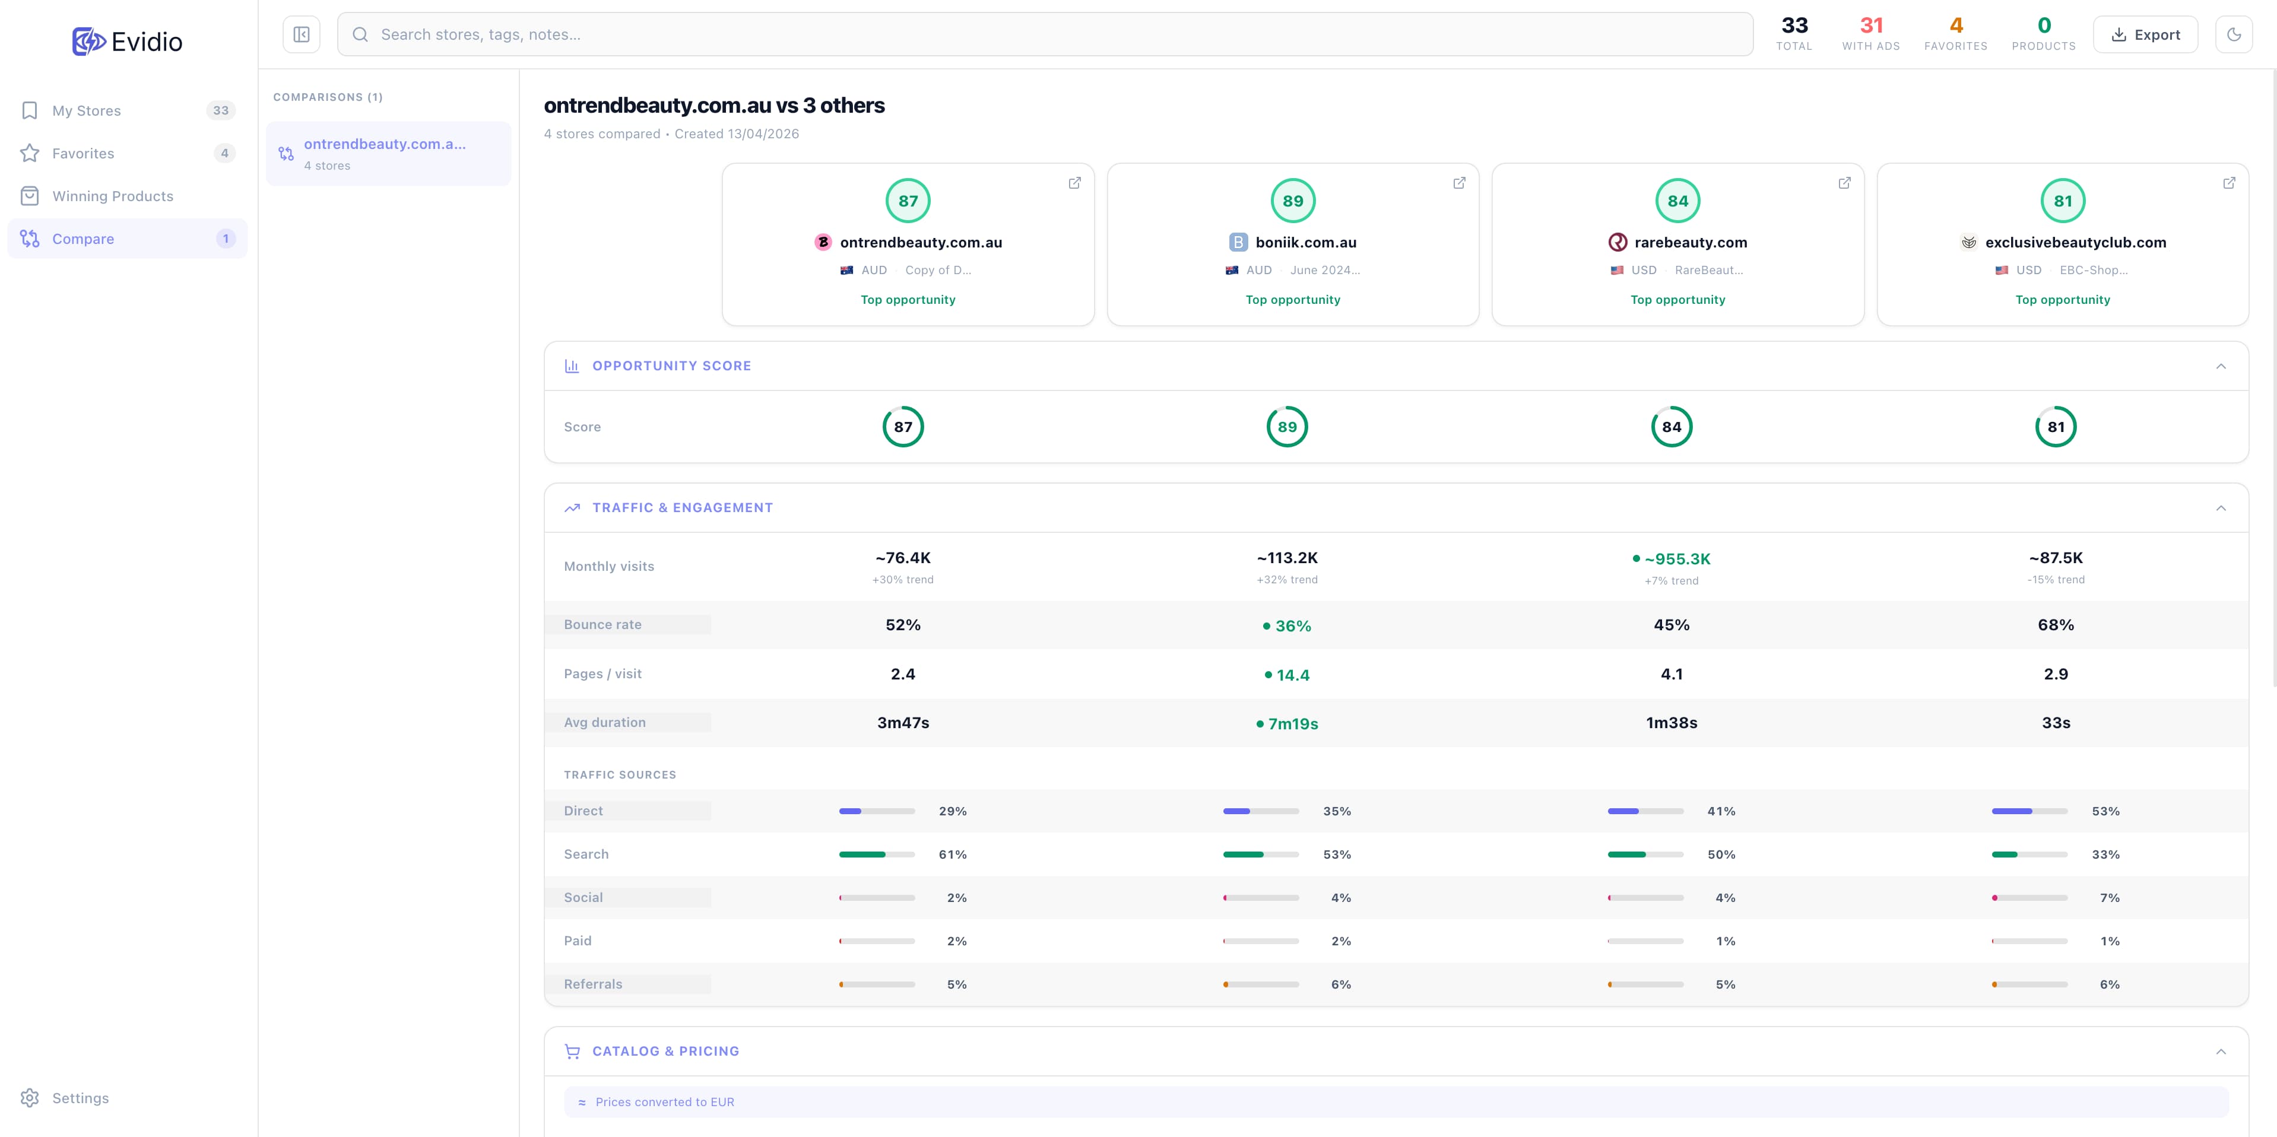
Task: Open external link for exclusivebeautyclub.com card
Action: click(2228, 183)
